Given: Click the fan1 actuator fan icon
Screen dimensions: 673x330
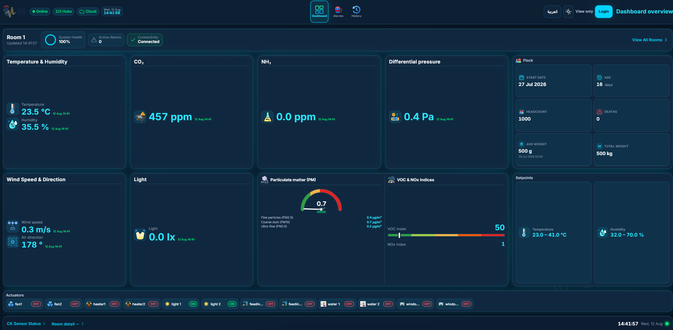Looking at the screenshot, I should (11, 304).
